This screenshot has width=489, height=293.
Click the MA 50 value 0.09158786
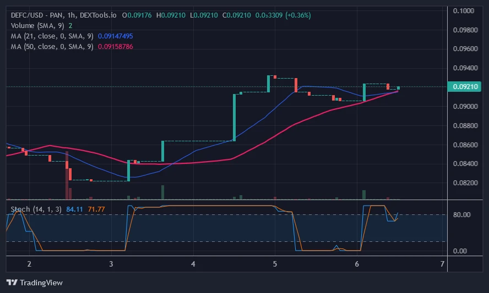pyautogui.click(x=115, y=46)
